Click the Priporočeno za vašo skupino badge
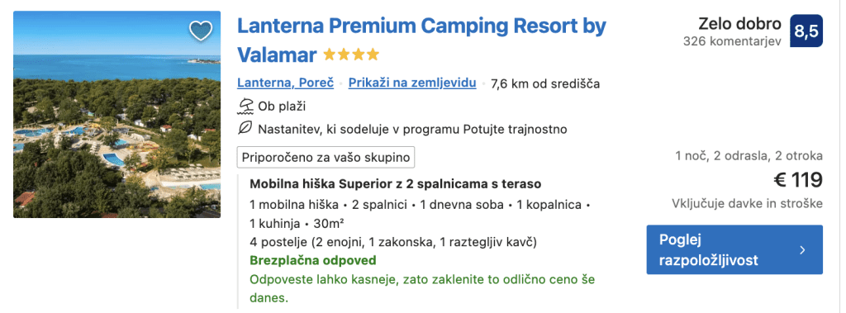Viewport: 846px width, 313px height. (x=326, y=157)
